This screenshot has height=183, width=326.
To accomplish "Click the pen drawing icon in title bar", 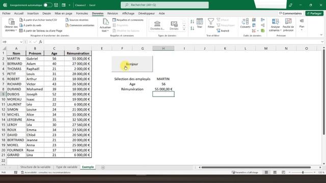I will pos(290,5).
